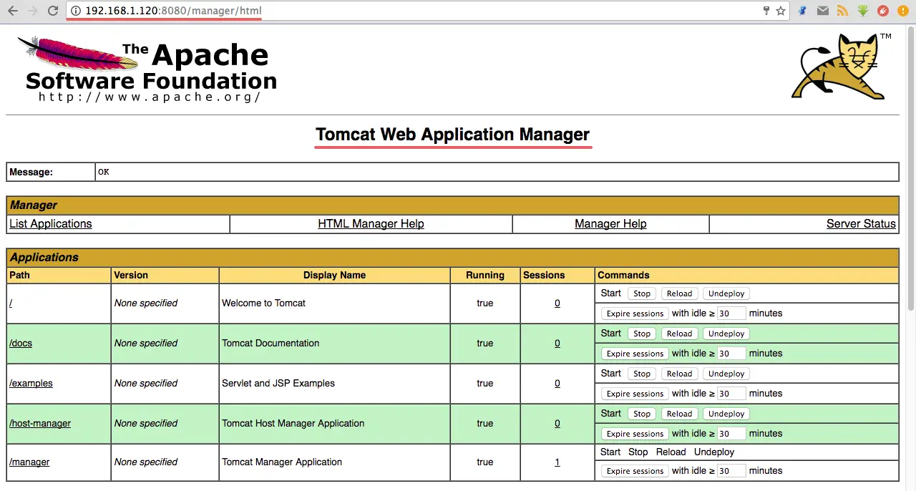
Task: Click the "Display Name" column header
Action: pos(334,276)
